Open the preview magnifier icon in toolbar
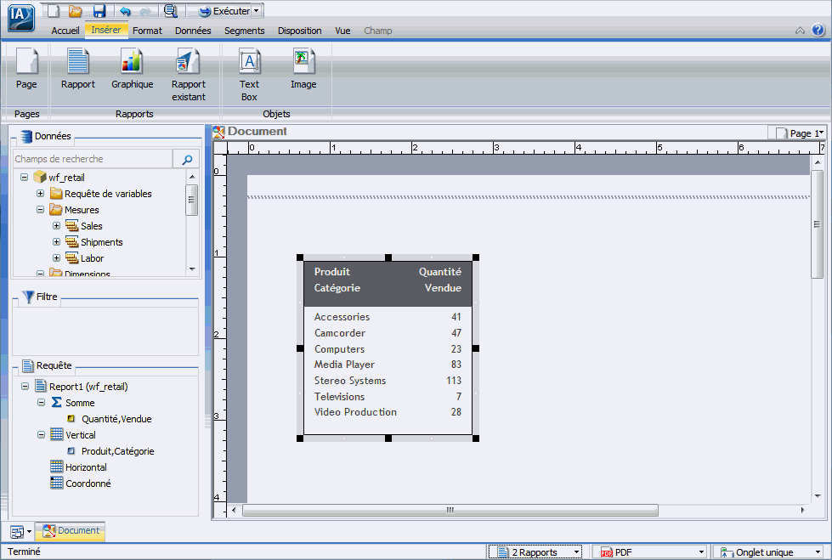The height and width of the screenshot is (560, 832). tap(170, 10)
